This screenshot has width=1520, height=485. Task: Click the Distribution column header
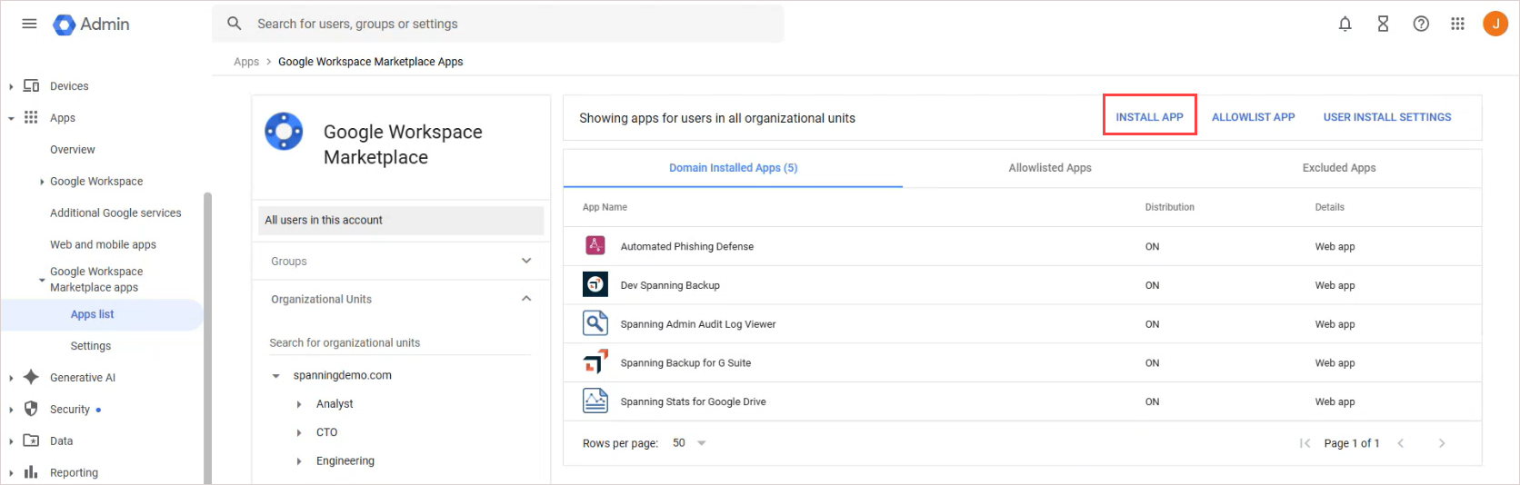pos(1170,207)
